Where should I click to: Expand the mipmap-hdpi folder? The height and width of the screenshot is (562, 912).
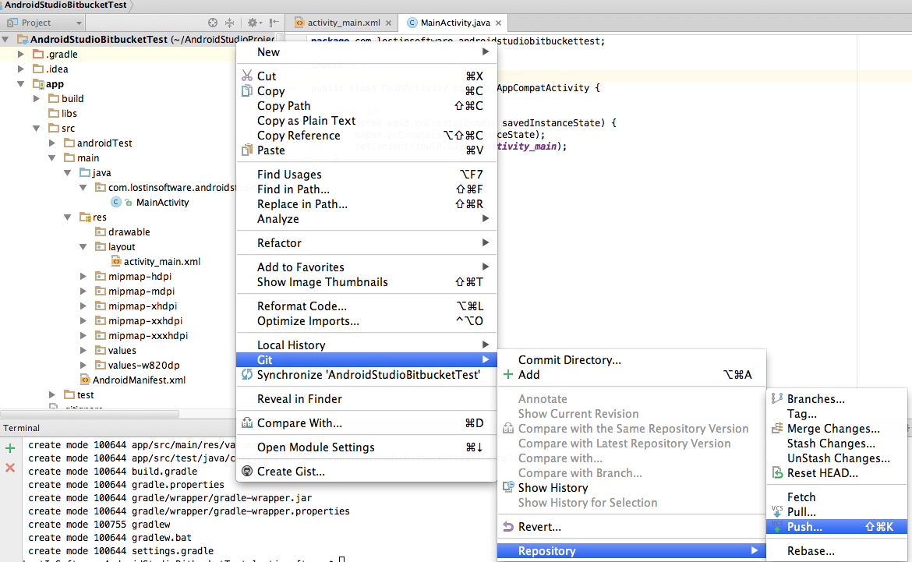coord(83,277)
